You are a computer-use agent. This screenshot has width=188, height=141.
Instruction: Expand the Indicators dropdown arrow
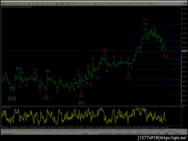pyautogui.click(x=59, y=4)
